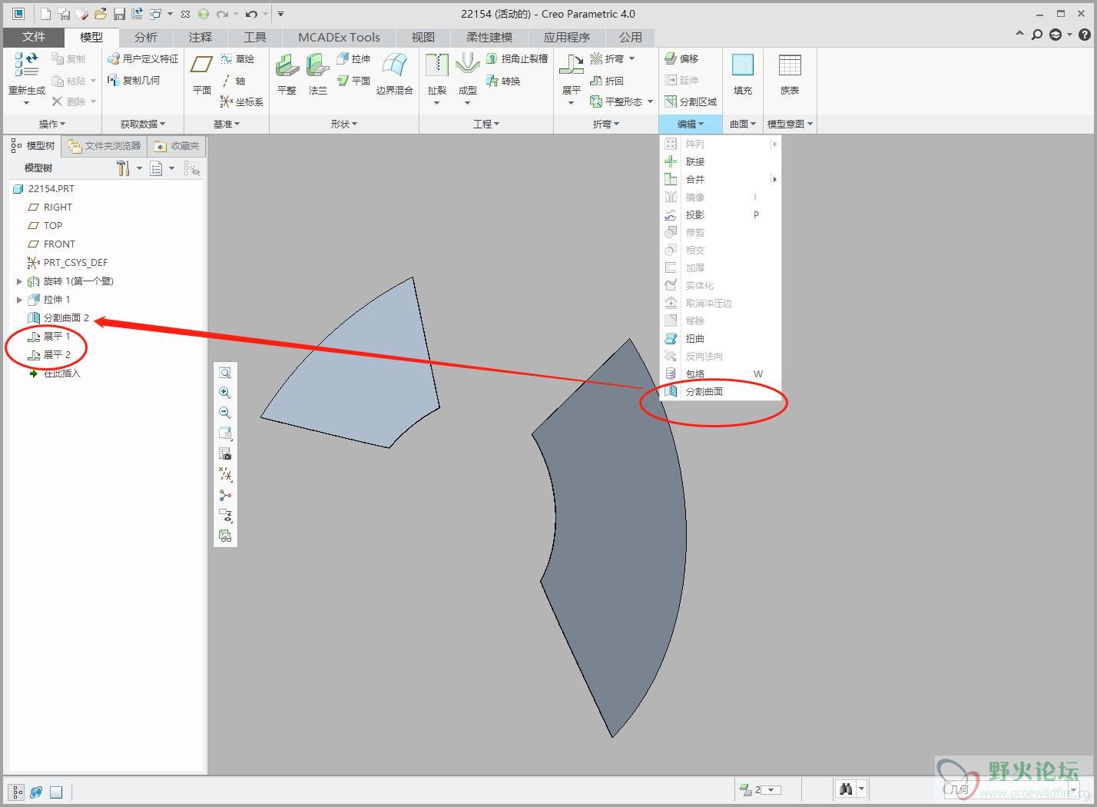
Task: Click the help question mark icon
Action: point(1085,35)
